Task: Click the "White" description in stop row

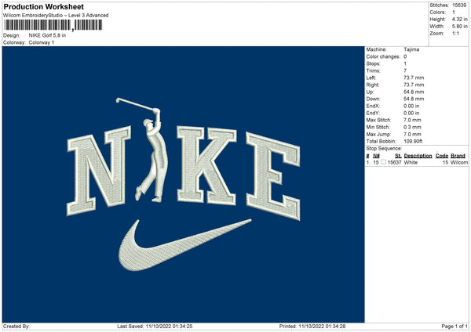Action: click(x=411, y=162)
